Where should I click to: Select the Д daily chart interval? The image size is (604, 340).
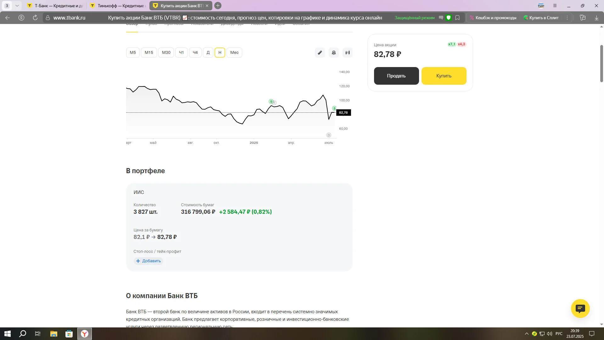coord(208,53)
